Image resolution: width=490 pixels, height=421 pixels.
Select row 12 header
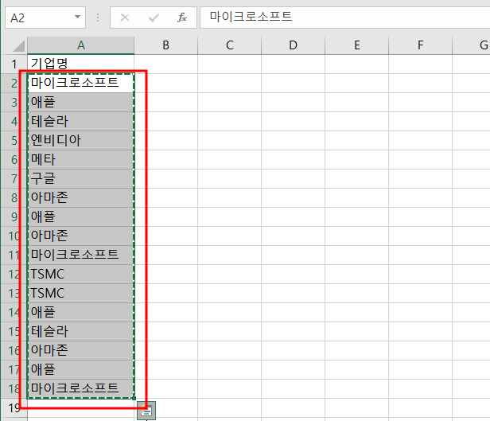tap(14, 274)
